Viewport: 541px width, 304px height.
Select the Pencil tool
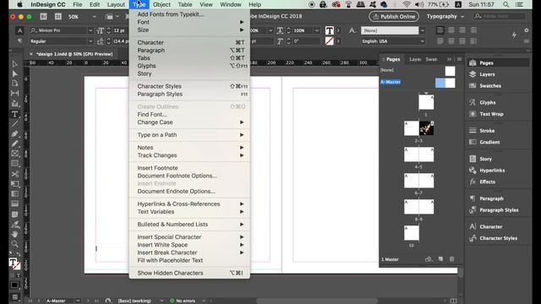pyautogui.click(x=15, y=144)
